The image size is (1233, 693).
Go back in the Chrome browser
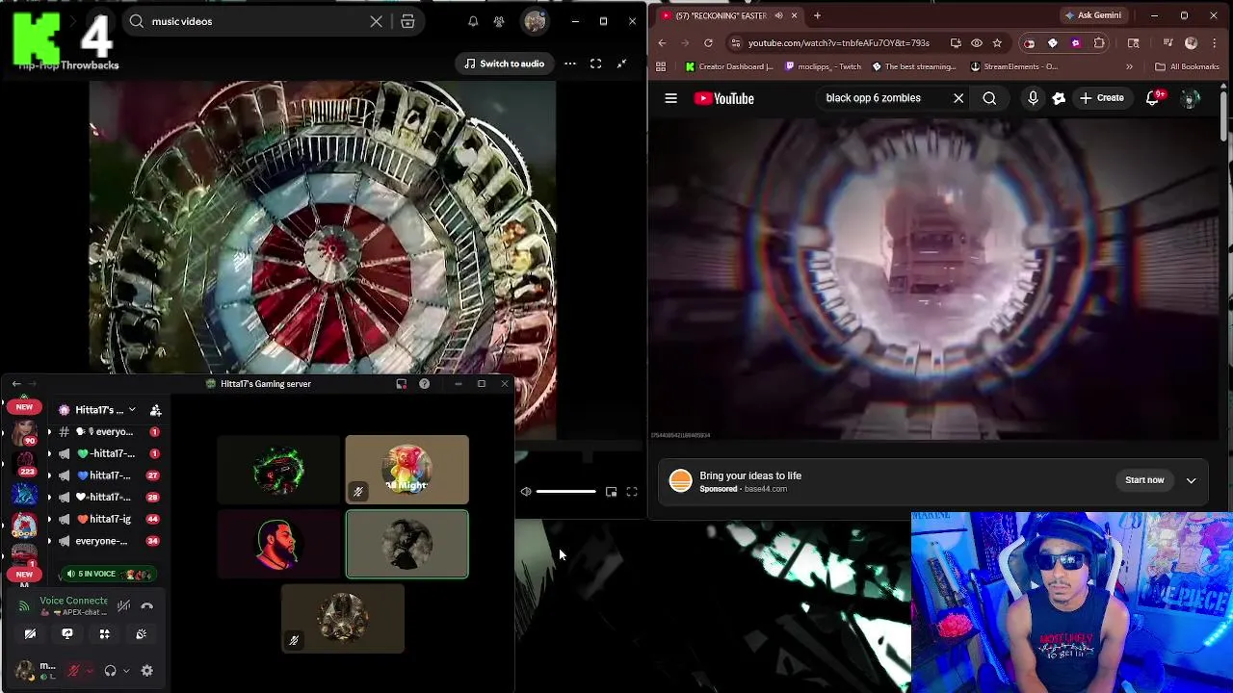662,43
